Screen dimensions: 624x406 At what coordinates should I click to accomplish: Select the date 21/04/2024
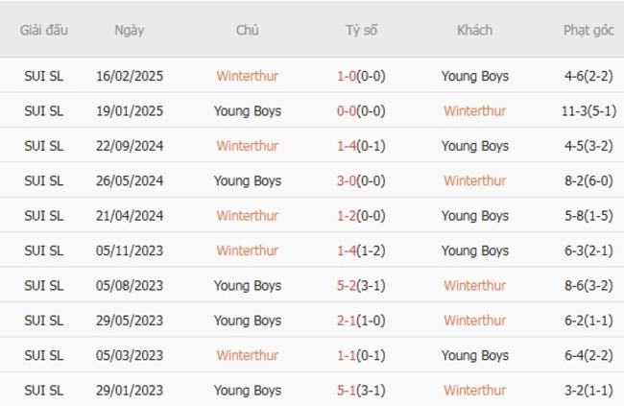click(x=130, y=216)
